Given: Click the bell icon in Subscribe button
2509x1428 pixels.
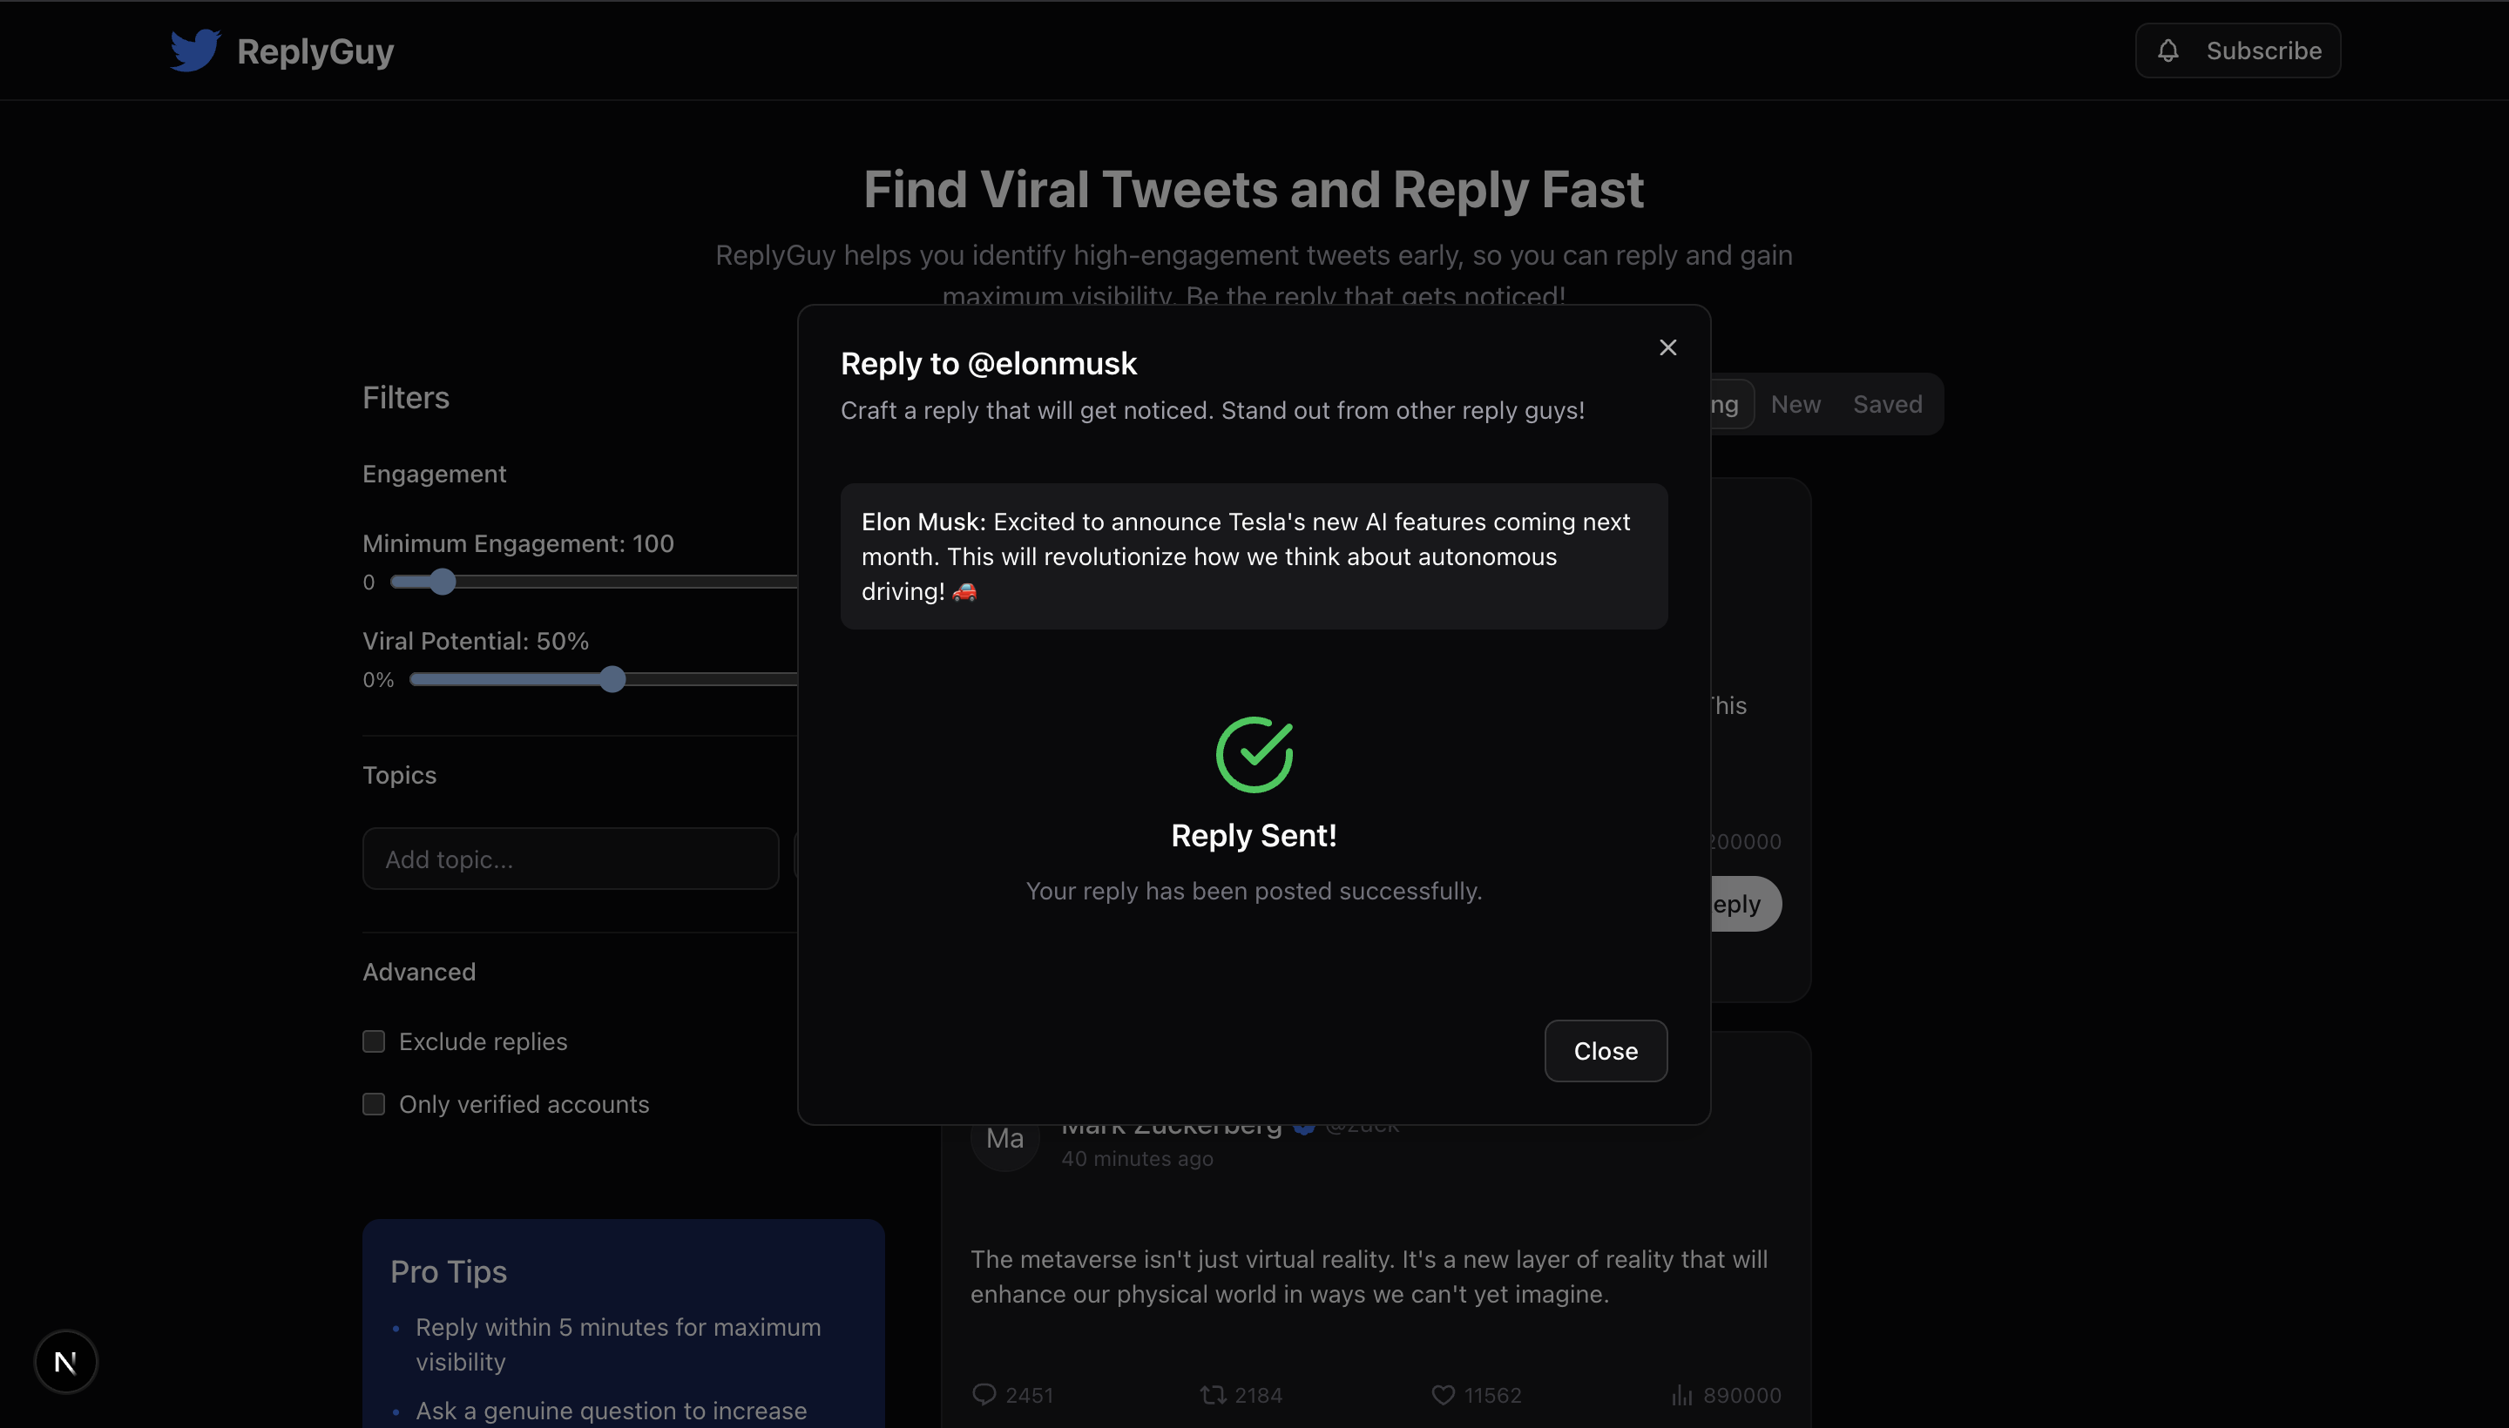Looking at the screenshot, I should point(2168,50).
